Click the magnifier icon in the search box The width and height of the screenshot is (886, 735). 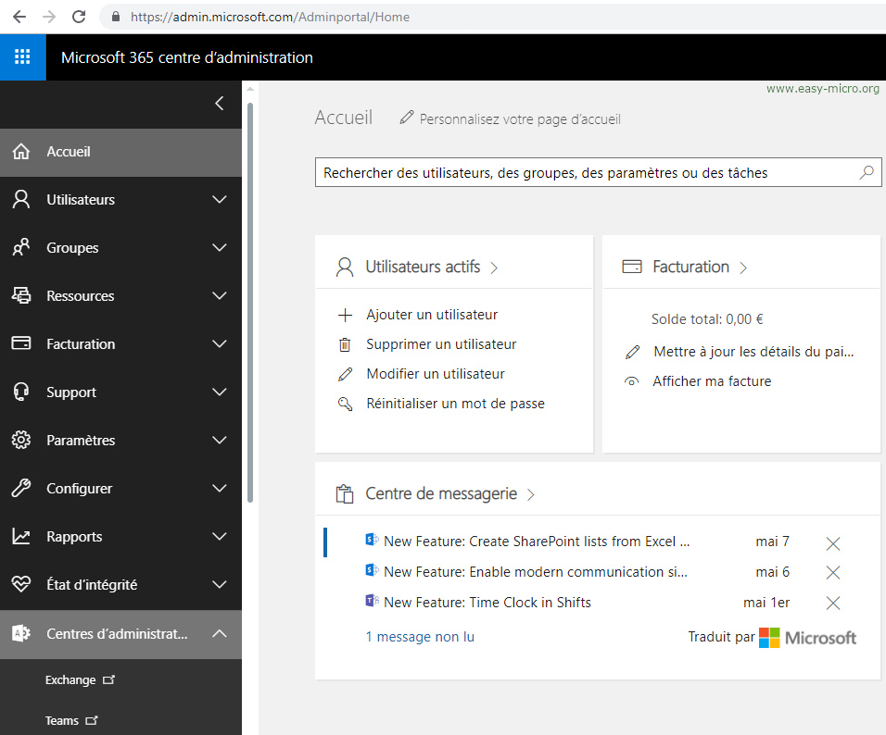click(x=867, y=172)
